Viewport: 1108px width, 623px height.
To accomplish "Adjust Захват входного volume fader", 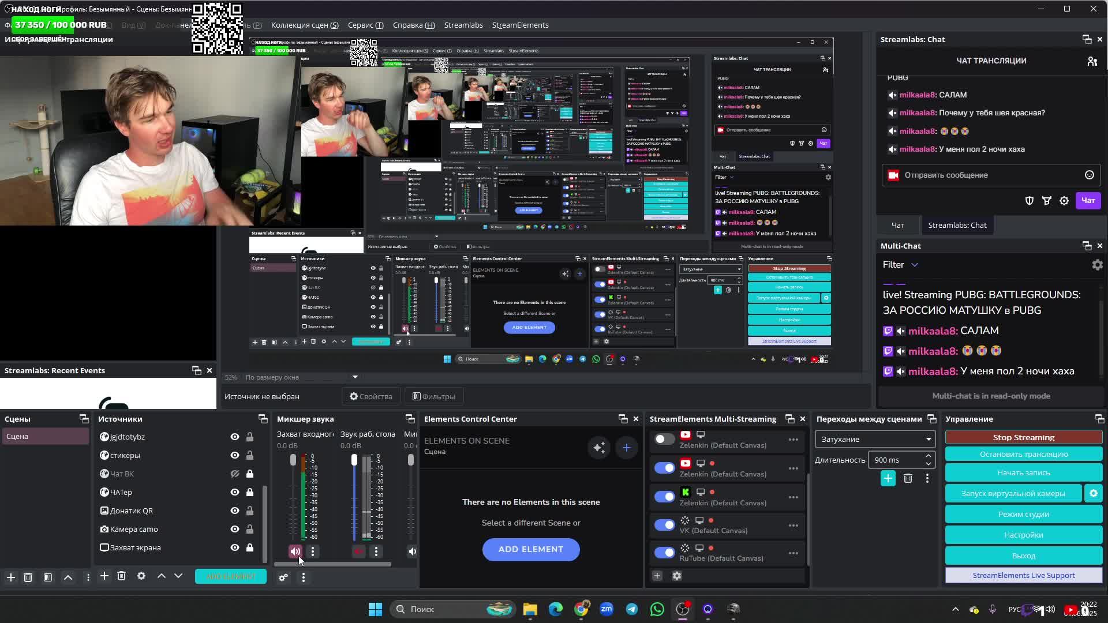I will (293, 460).
